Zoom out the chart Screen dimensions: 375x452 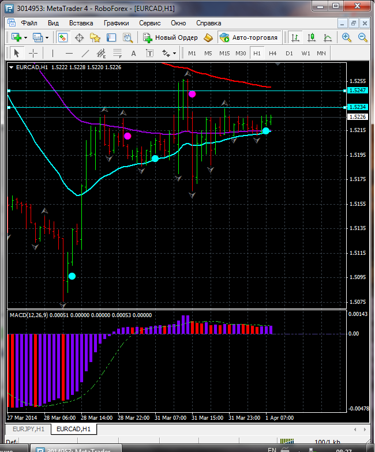pos(362,37)
